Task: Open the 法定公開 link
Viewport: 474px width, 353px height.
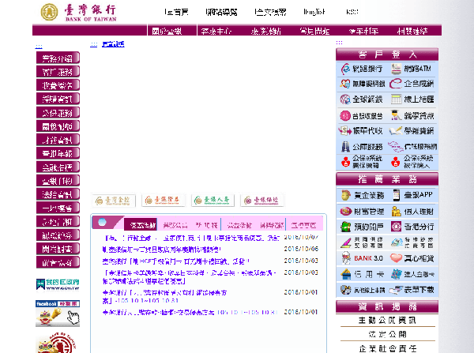Action: (387, 334)
